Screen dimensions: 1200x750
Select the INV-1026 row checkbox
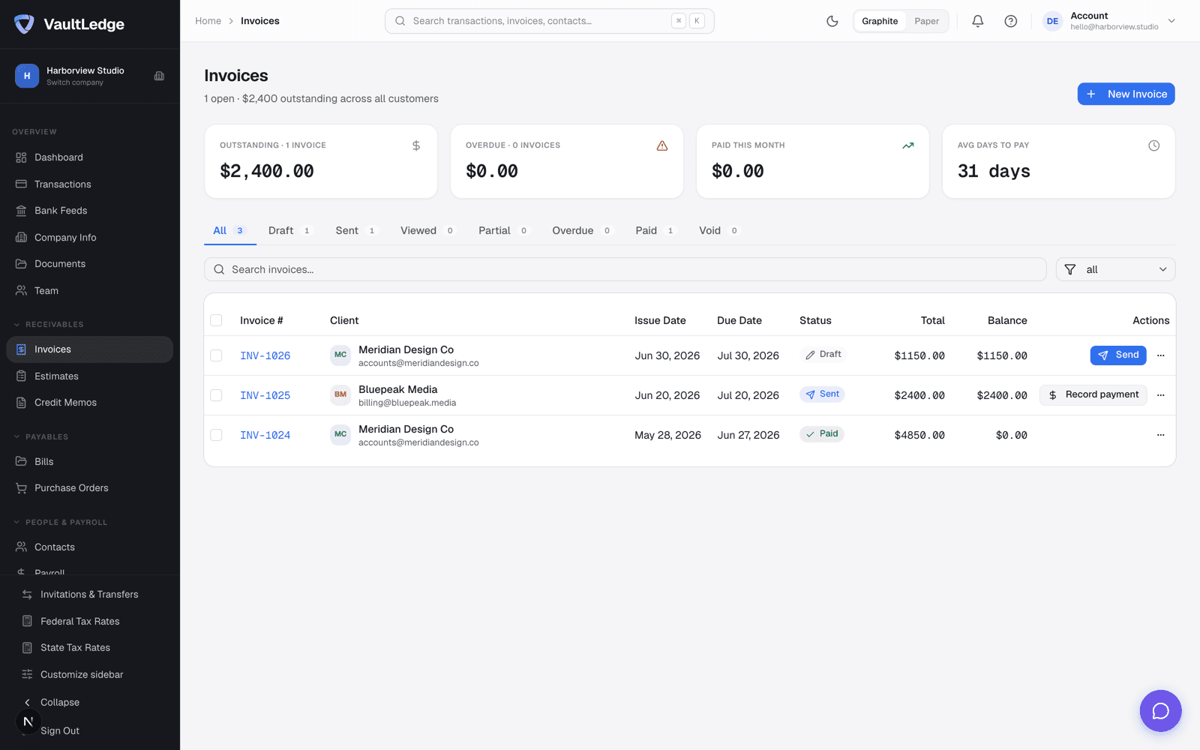click(x=216, y=355)
